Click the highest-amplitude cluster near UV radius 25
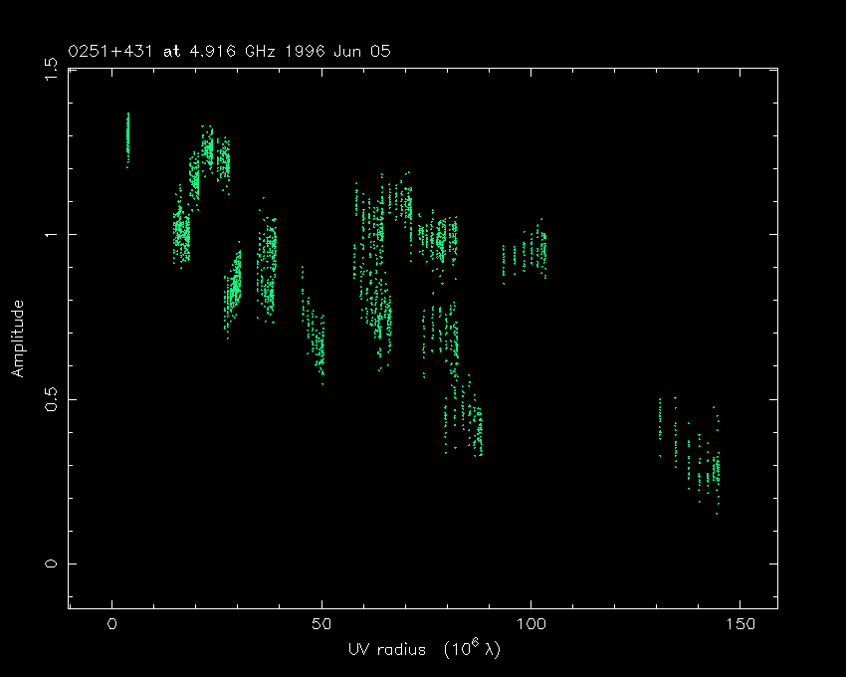The image size is (846, 677). click(x=214, y=154)
